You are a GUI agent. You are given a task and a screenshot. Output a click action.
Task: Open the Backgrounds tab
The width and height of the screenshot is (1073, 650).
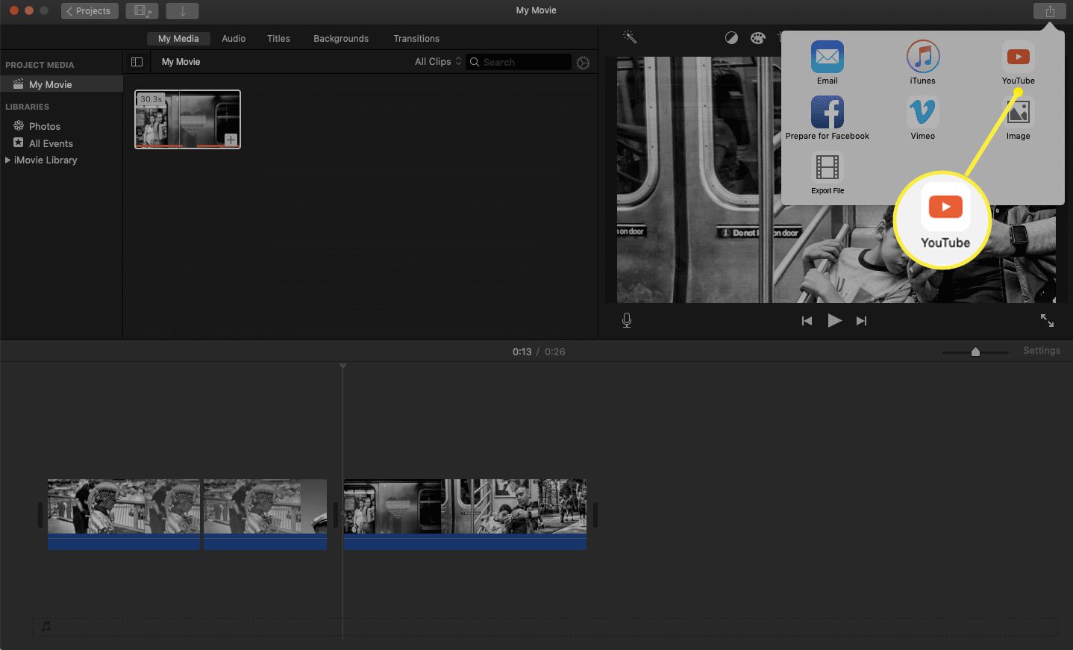(341, 39)
